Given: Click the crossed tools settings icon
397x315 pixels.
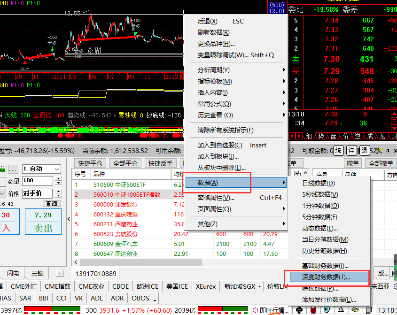Looking at the screenshot, I should click(380, 151).
